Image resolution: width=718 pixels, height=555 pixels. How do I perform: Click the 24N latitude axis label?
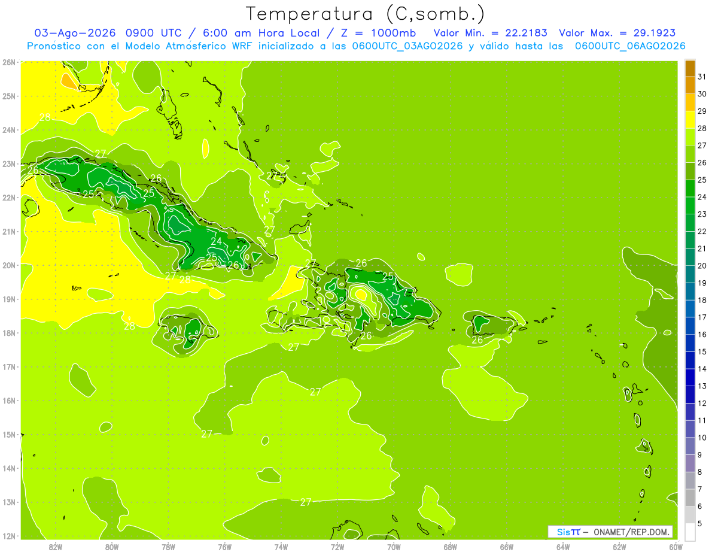(x=9, y=130)
